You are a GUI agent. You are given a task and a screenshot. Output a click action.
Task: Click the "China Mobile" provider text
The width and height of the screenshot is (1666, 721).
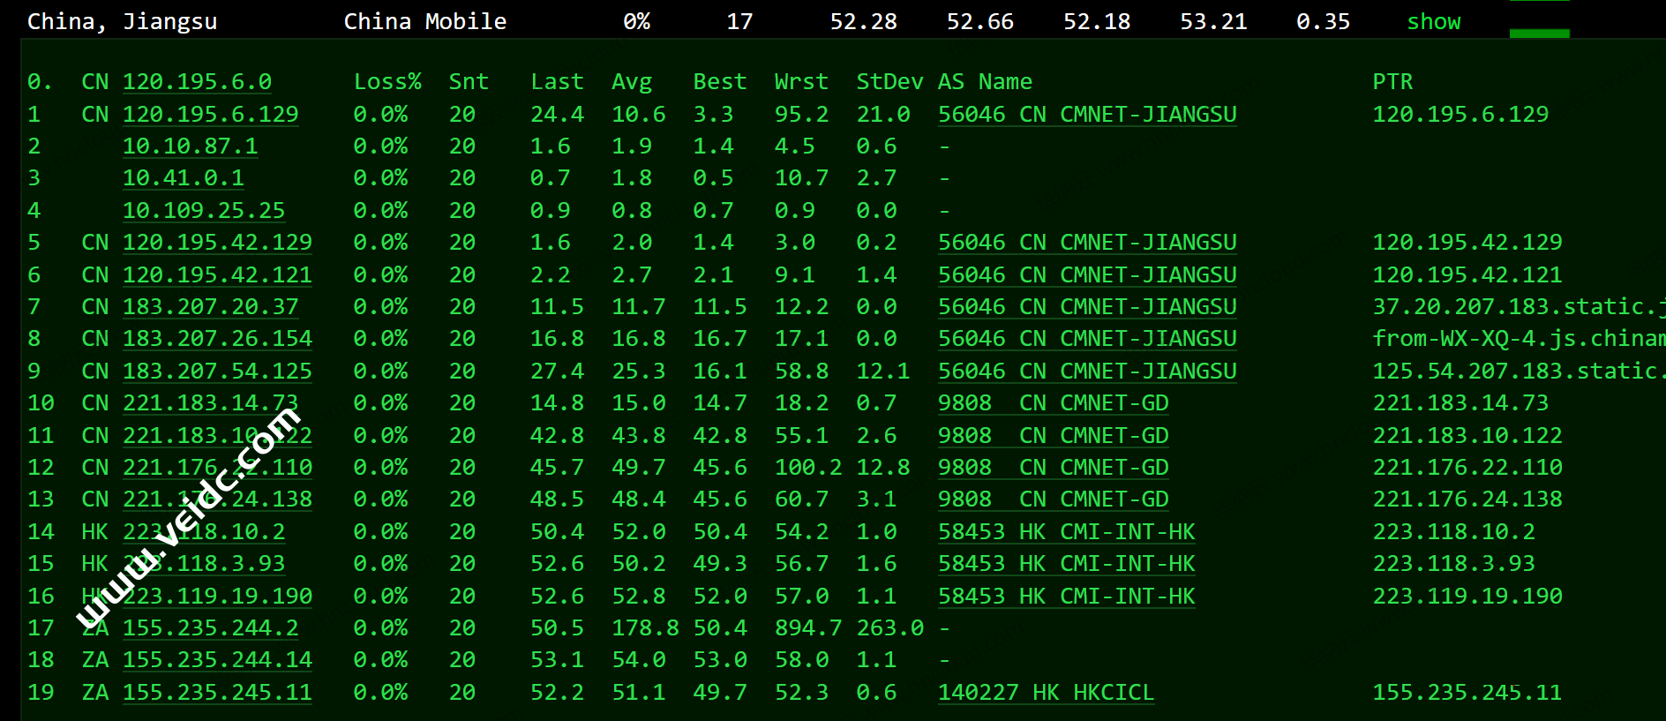click(x=425, y=22)
